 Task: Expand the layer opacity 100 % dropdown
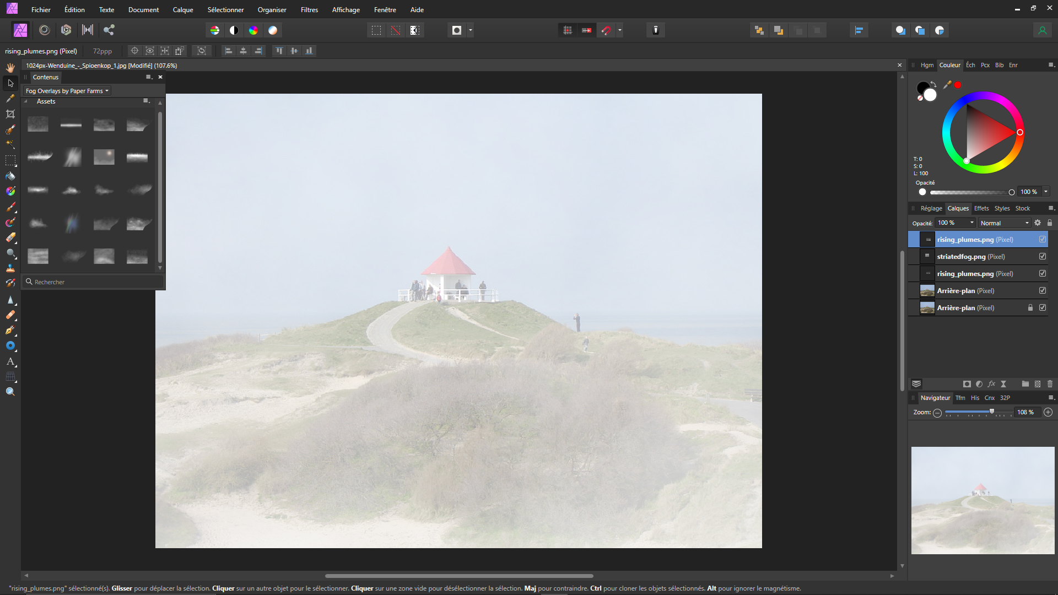click(x=972, y=223)
